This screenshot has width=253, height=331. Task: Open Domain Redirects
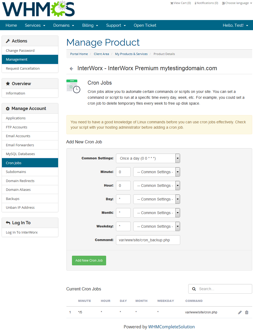pyautogui.click(x=30, y=181)
